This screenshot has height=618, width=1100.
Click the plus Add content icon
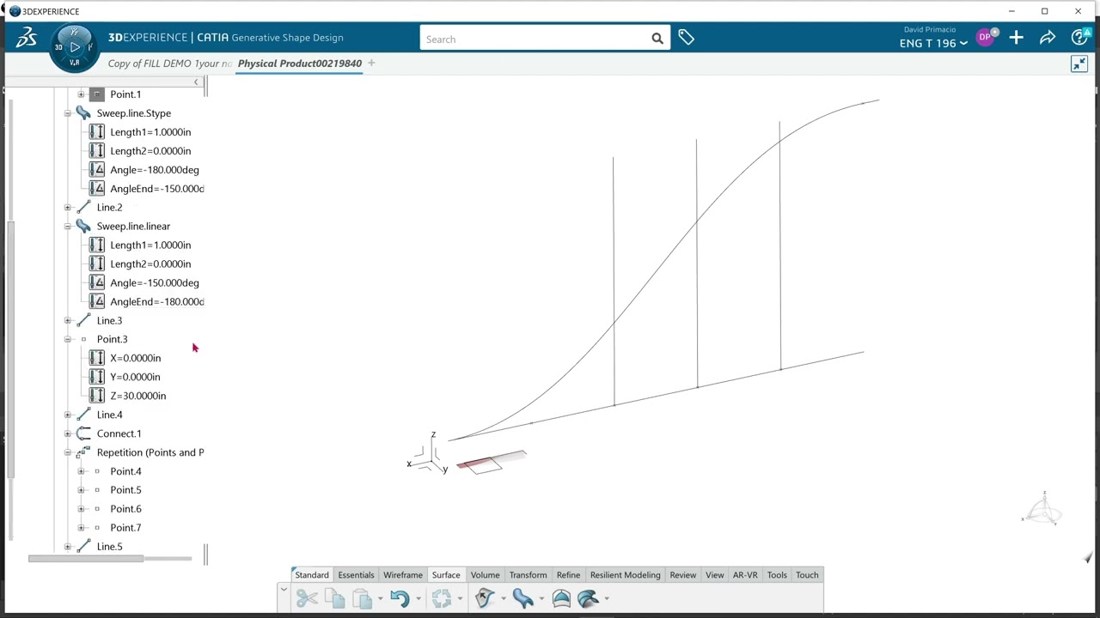(x=1017, y=38)
